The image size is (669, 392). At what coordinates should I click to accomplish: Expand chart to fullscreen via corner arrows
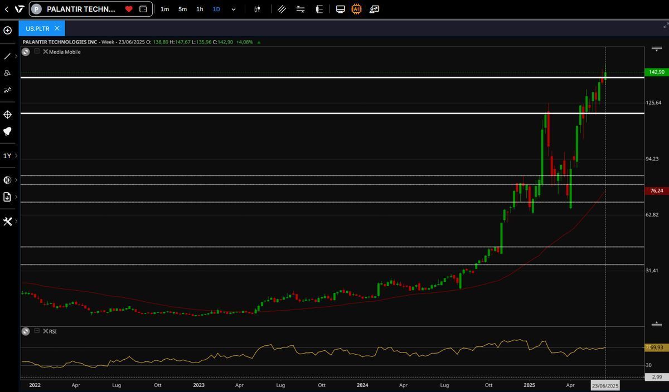665,25
